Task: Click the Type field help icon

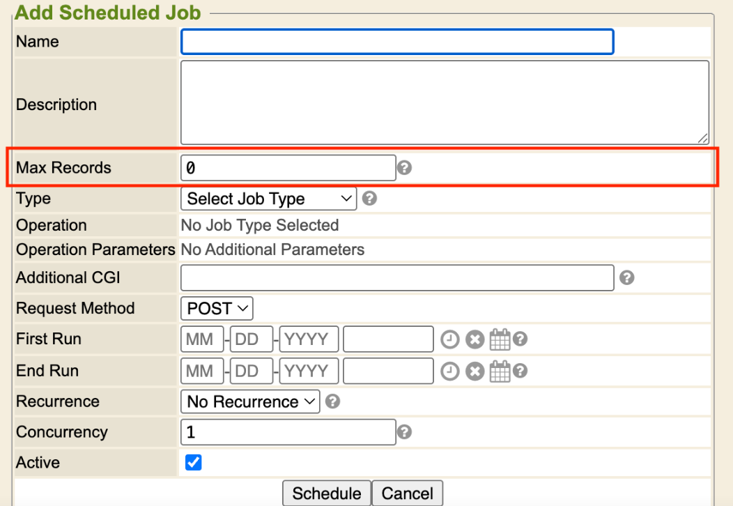Action: [x=370, y=199]
